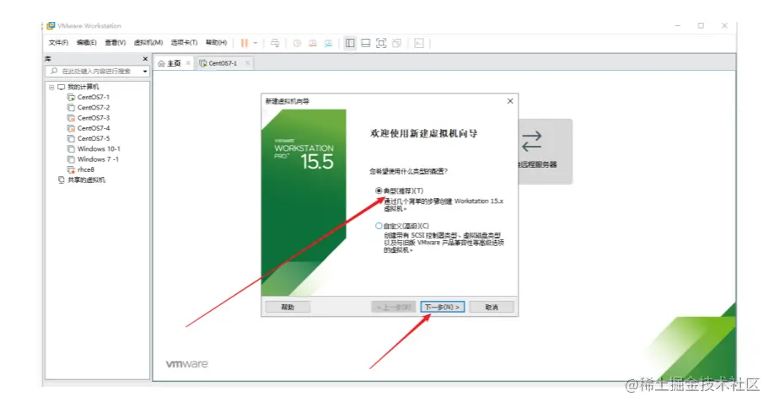The height and width of the screenshot is (407, 774).
Task: Select CentOS7-3 in the library tree
Action: click(x=94, y=118)
